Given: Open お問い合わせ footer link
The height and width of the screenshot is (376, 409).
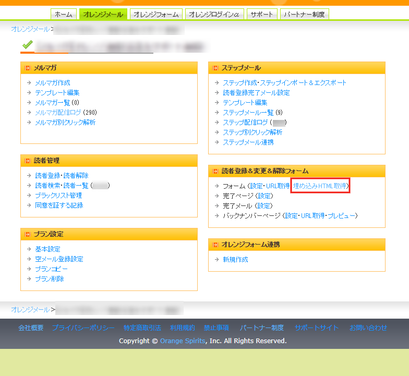Looking at the screenshot, I should pyautogui.click(x=368, y=328).
